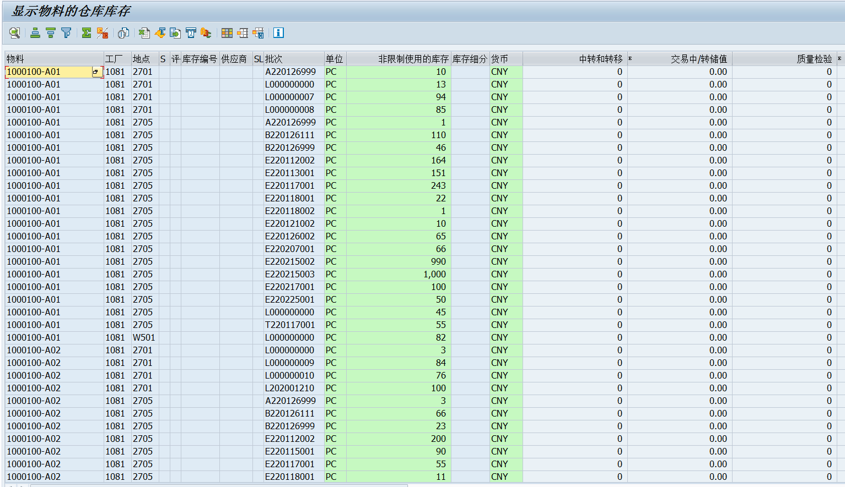Display totals using the sigma icon

(85, 32)
